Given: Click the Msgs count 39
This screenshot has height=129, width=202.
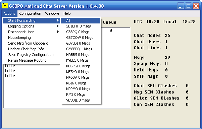Looking at the screenshot, I should pos(167,58).
